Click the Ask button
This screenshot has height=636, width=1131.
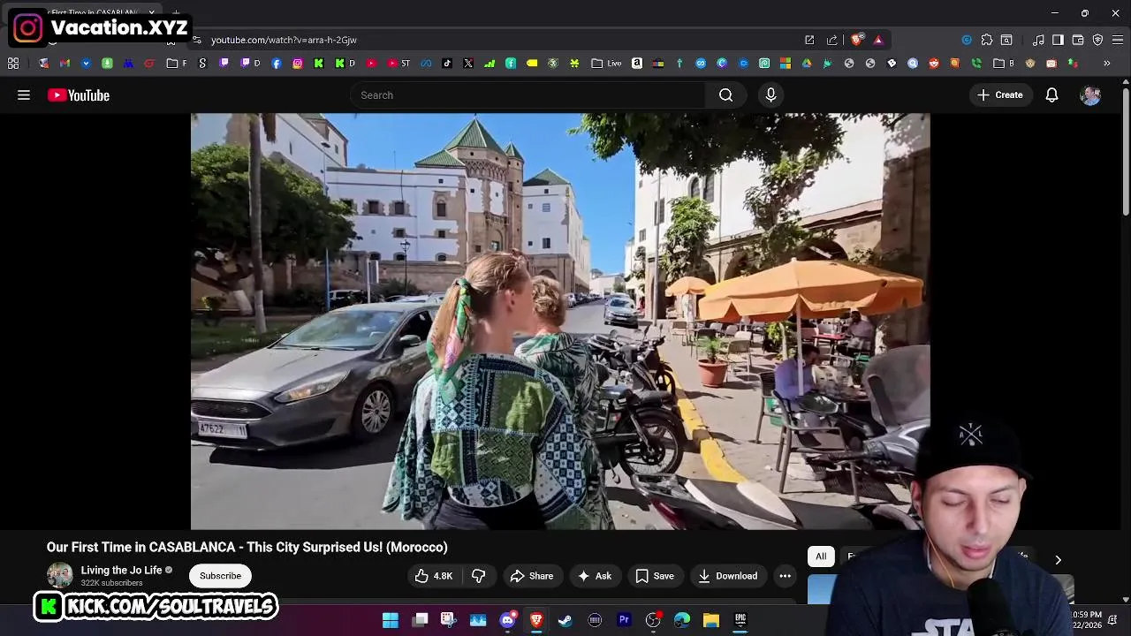click(595, 576)
